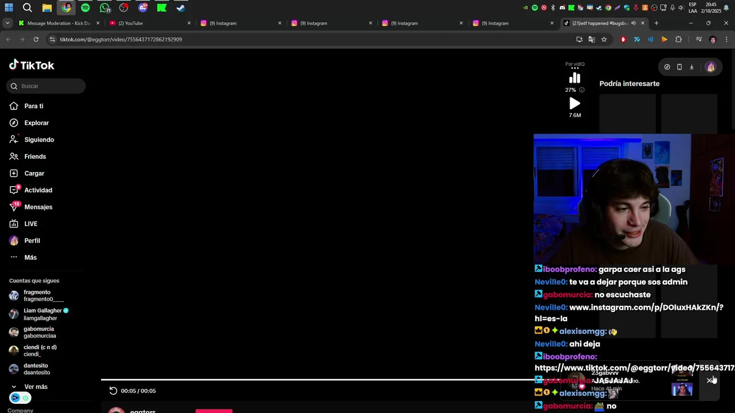This screenshot has height=413, width=735.
Task: Open a new browser tab
Action: [656, 23]
